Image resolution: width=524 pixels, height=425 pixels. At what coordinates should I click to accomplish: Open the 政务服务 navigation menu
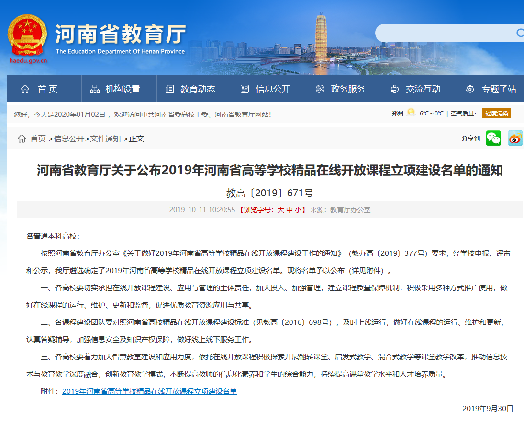[x=341, y=89]
